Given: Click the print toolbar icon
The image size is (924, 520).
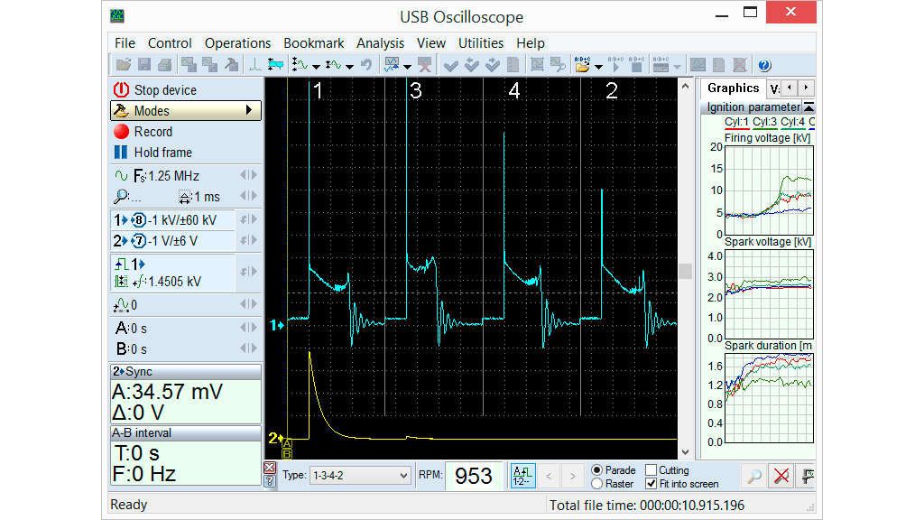Looking at the screenshot, I should coord(165,65).
